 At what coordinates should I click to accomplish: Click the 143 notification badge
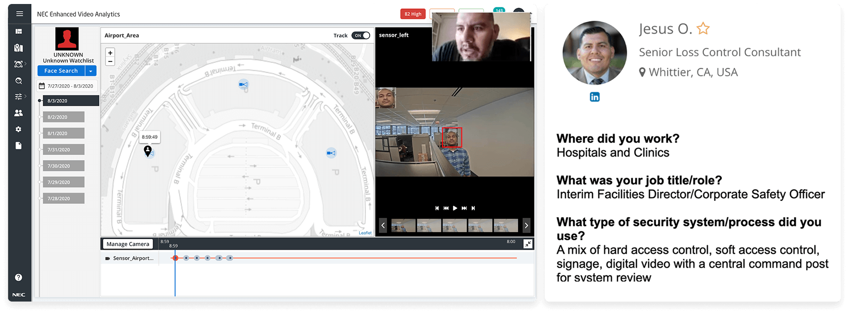(x=499, y=10)
